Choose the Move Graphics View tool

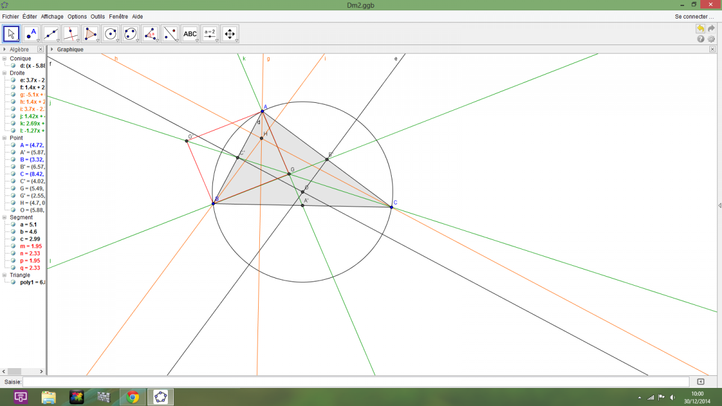(229, 34)
